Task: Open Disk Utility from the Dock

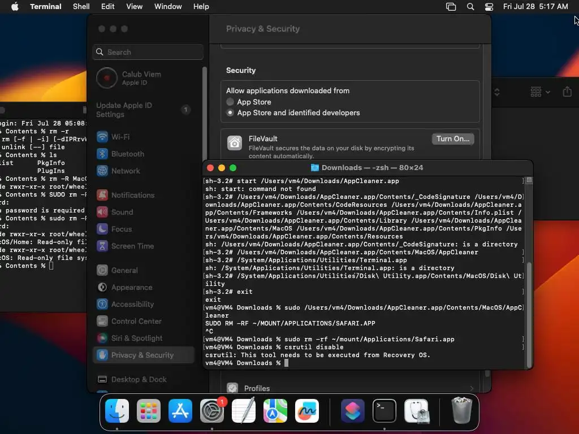Action: tap(416, 411)
